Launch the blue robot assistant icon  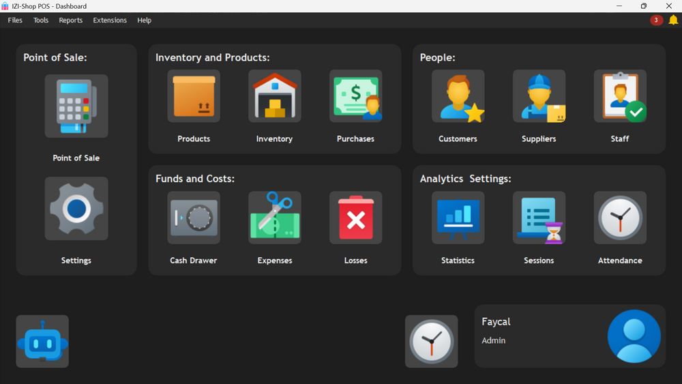(x=42, y=342)
